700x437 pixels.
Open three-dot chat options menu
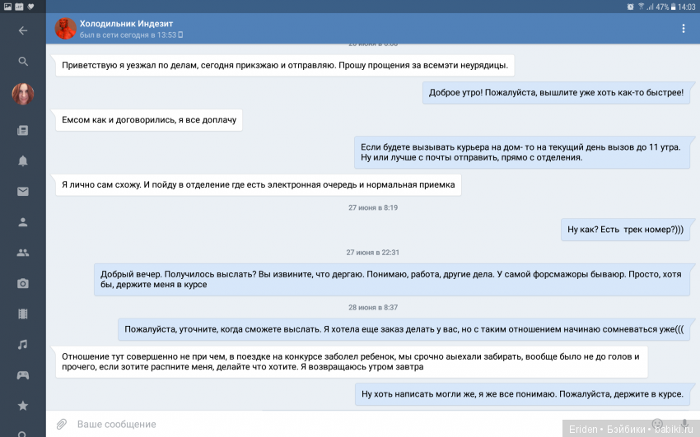pos(683,29)
